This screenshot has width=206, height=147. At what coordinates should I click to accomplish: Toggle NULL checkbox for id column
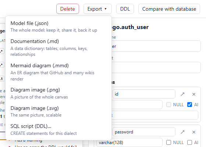pyautogui.click(x=168, y=105)
